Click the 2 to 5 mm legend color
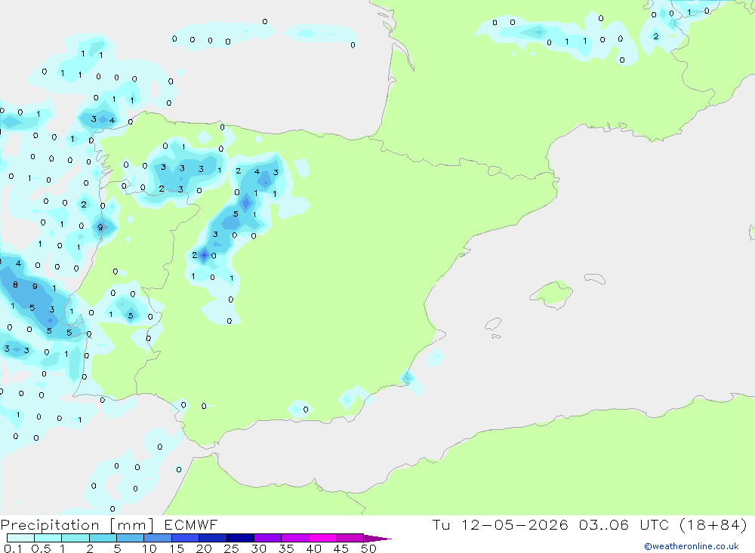This screenshot has height=553, width=755. coord(103,538)
